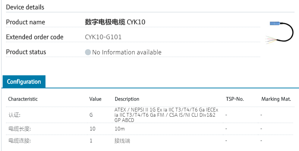Viewport: 299px width, 151px height.
Task: Select the 电缆连接 characteristic row label
Action: tap(19, 141)
